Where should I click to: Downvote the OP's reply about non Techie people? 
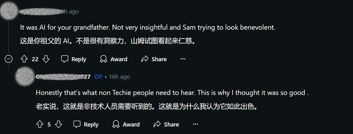point(59,124)
